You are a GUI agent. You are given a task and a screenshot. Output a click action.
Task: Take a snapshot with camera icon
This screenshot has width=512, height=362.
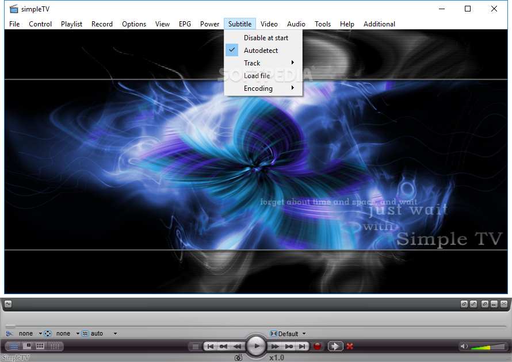(x=239, y=358)
